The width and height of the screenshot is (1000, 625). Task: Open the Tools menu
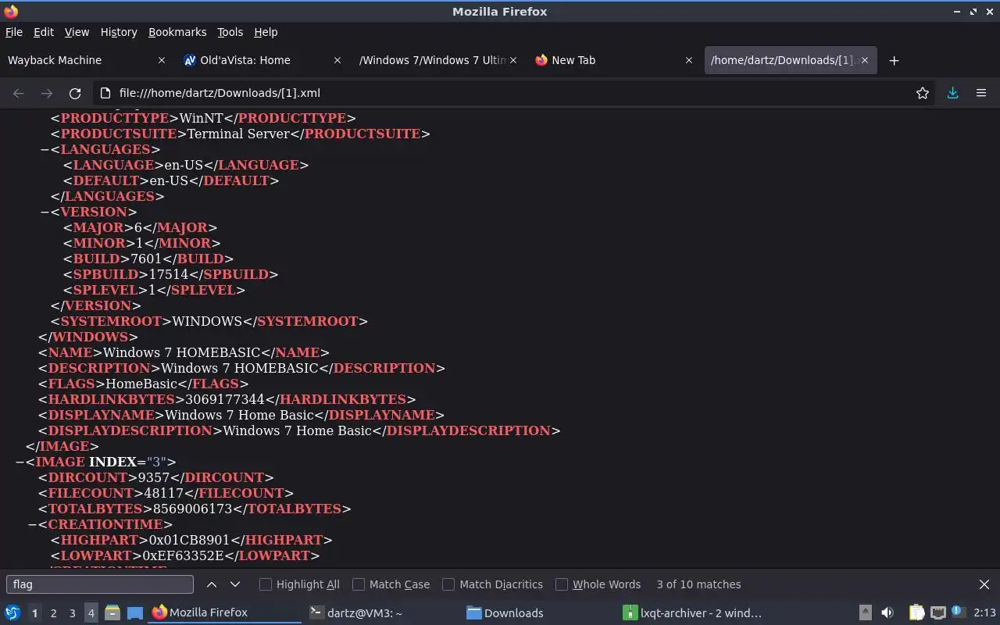tap(230, 32)
